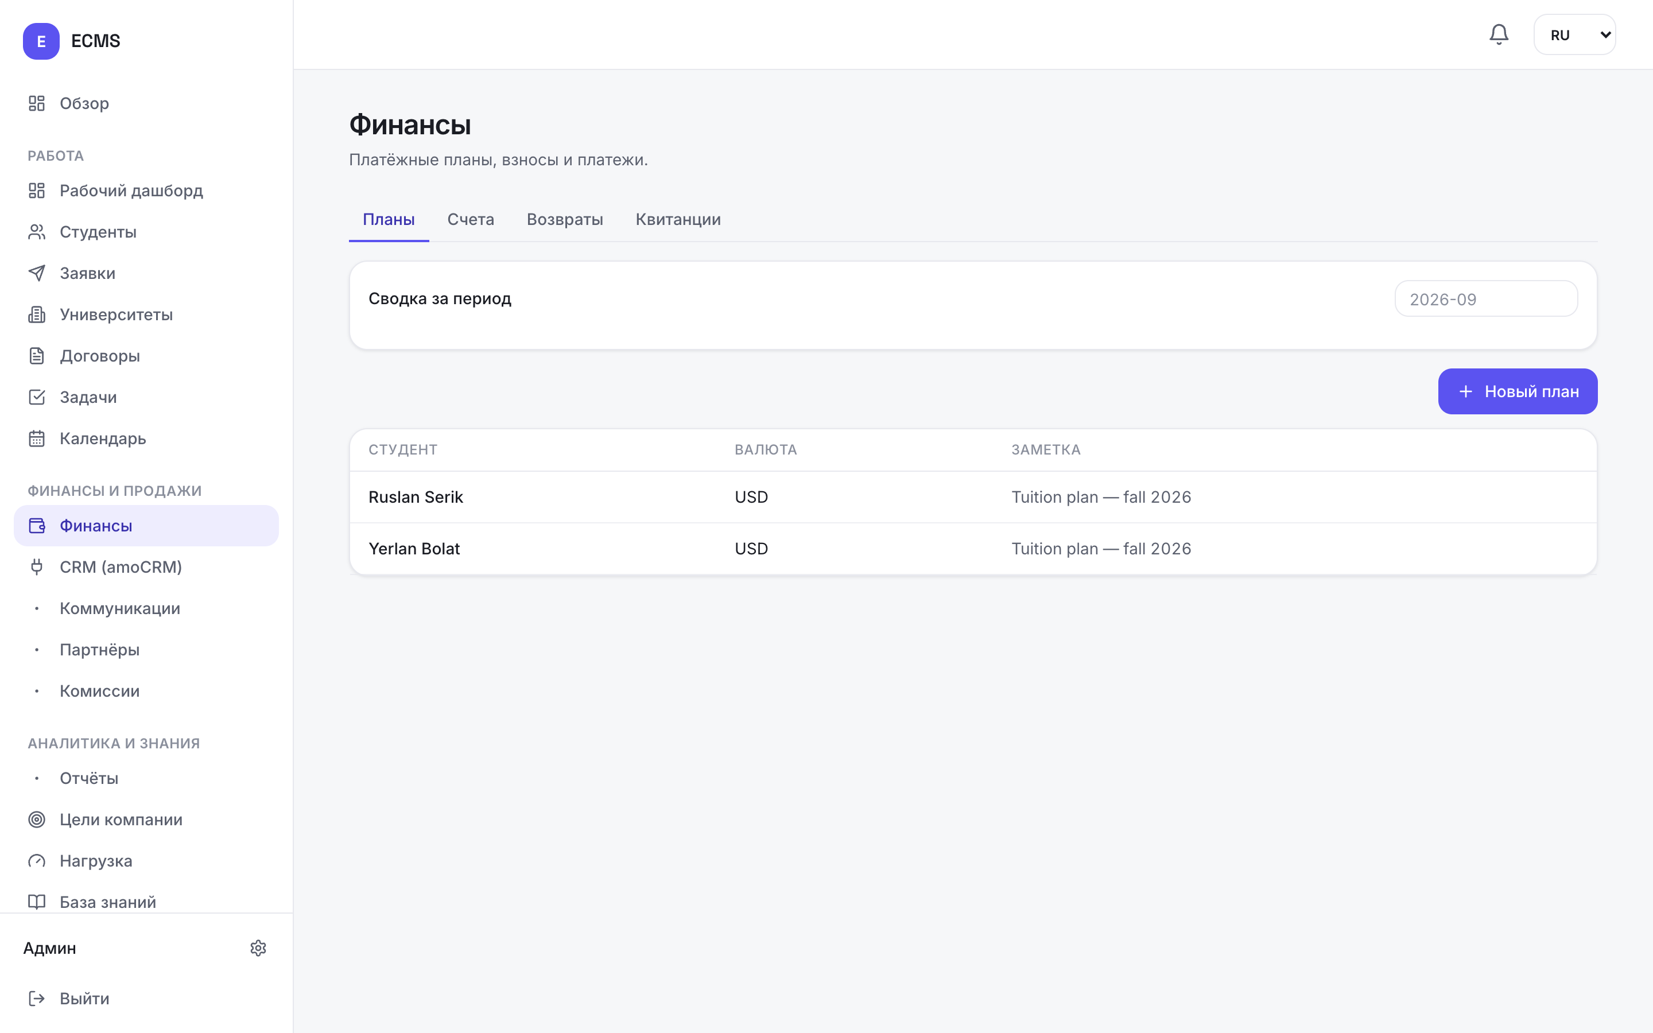Image resolution: width=1653 pixels, height=1033 pixels.
Task: Click the ЗАМЕТКА column header
Action: click(1046, 449)
